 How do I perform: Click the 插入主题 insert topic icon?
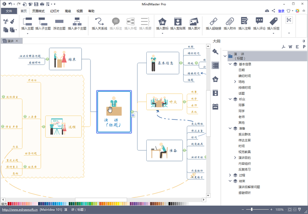click(x=27, y=22)
